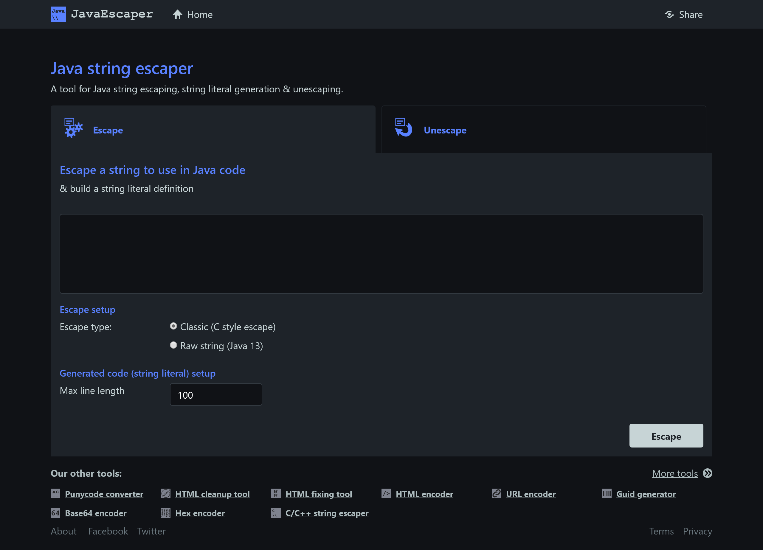Open the Home navigation link
The width and height of the screenshot is (763, 550).
tap(193, 15)
